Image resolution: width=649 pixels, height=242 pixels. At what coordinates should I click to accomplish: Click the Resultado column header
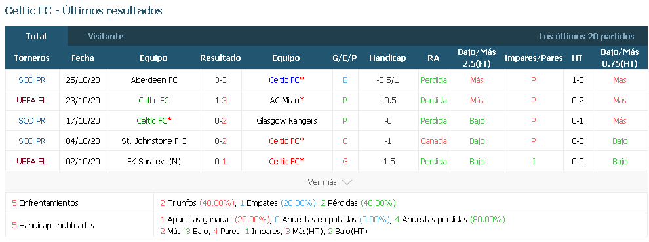(x=220, y=58)
